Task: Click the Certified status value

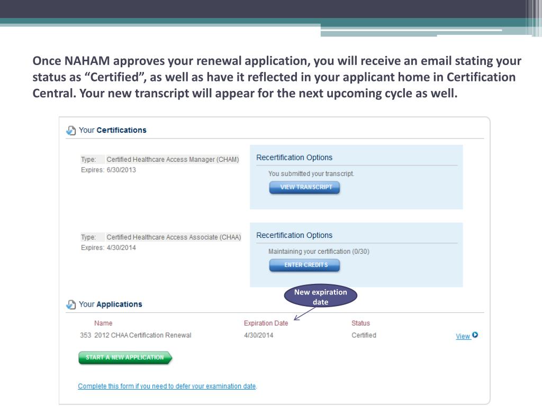Action: coord(364,335)
